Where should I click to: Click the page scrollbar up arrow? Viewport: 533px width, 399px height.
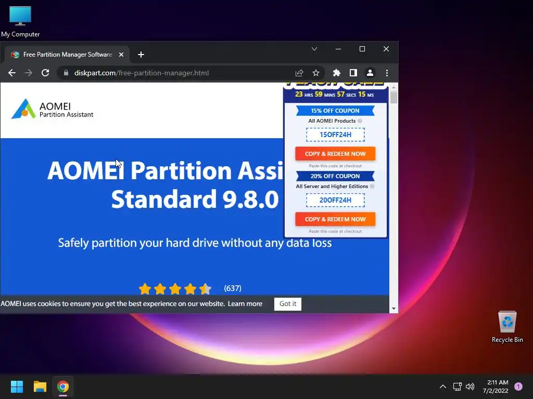coord(394,87)
